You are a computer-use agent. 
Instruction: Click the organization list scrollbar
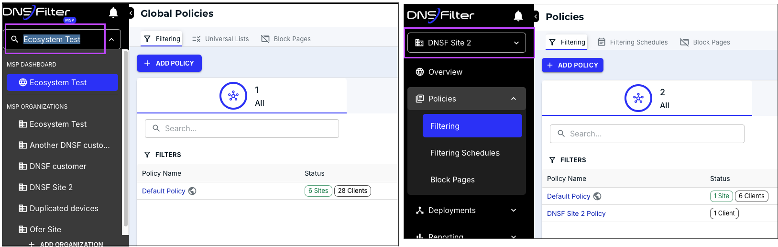[125, 139]
